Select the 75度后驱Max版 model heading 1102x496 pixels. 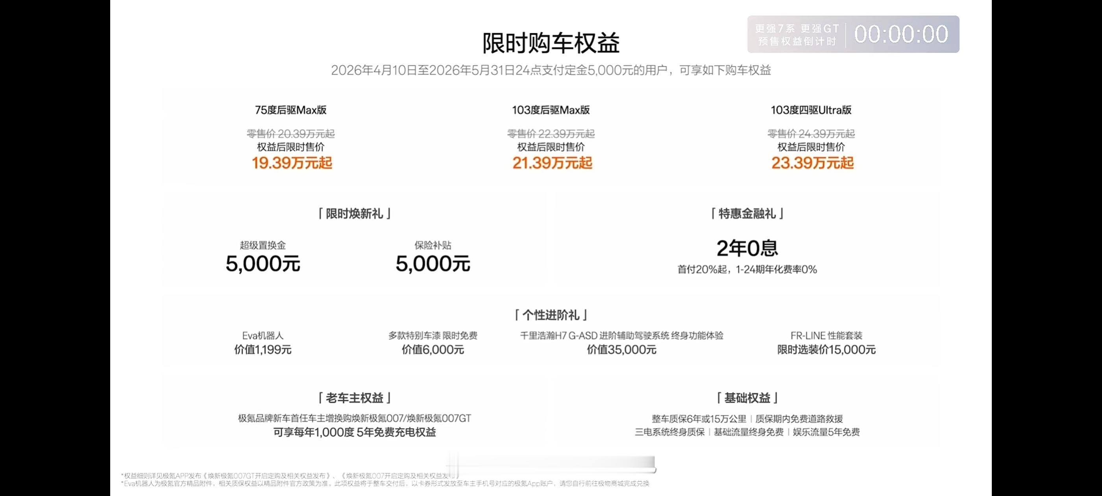290,110
